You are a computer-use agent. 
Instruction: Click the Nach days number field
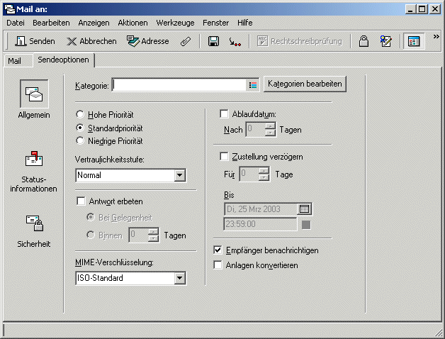click(255, 129)
